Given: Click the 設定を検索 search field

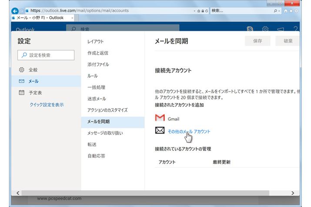Looking at the screenshot, I should click(x=46, y=55).
